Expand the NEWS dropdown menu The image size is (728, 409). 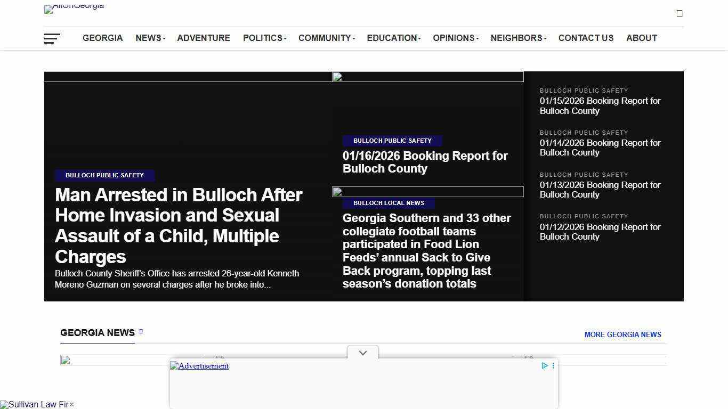(x=148, y=38)
